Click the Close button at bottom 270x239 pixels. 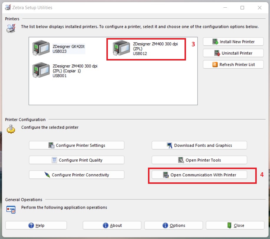click(235, 225)
